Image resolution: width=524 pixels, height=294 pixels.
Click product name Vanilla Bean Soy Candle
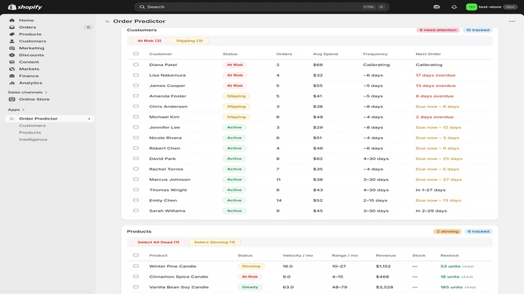tap(179, 287)
